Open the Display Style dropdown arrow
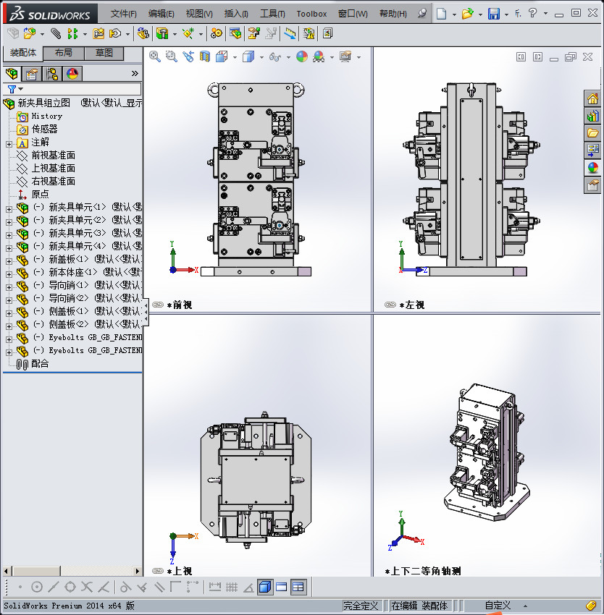 point(261,57)
